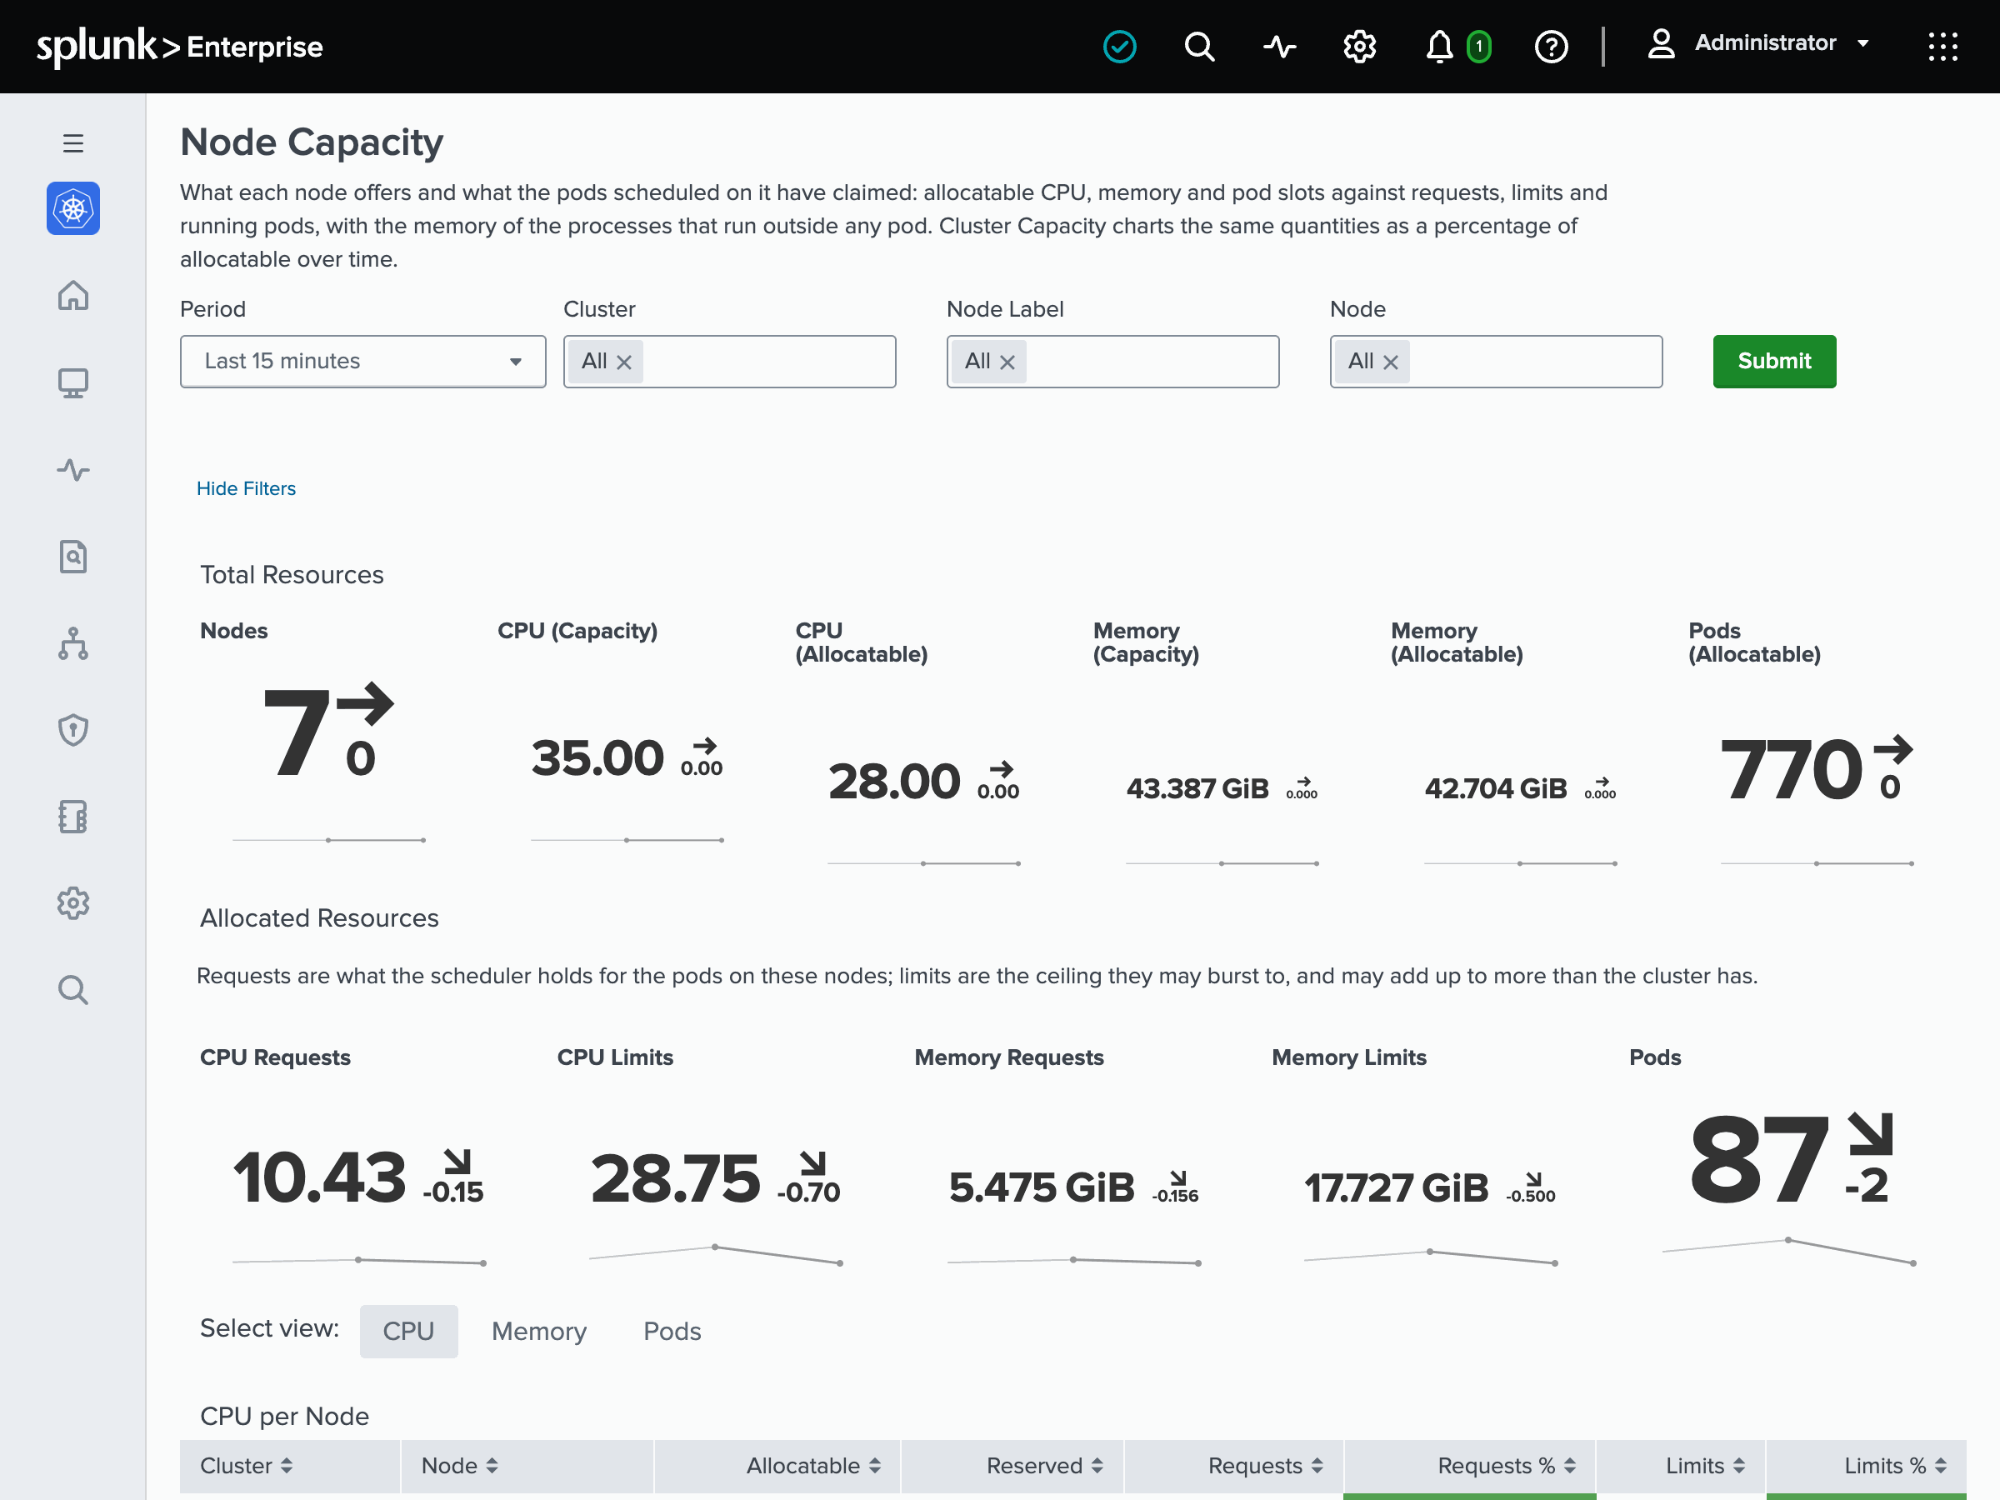Open the monitor icon in sidebar

coord(73,382)
